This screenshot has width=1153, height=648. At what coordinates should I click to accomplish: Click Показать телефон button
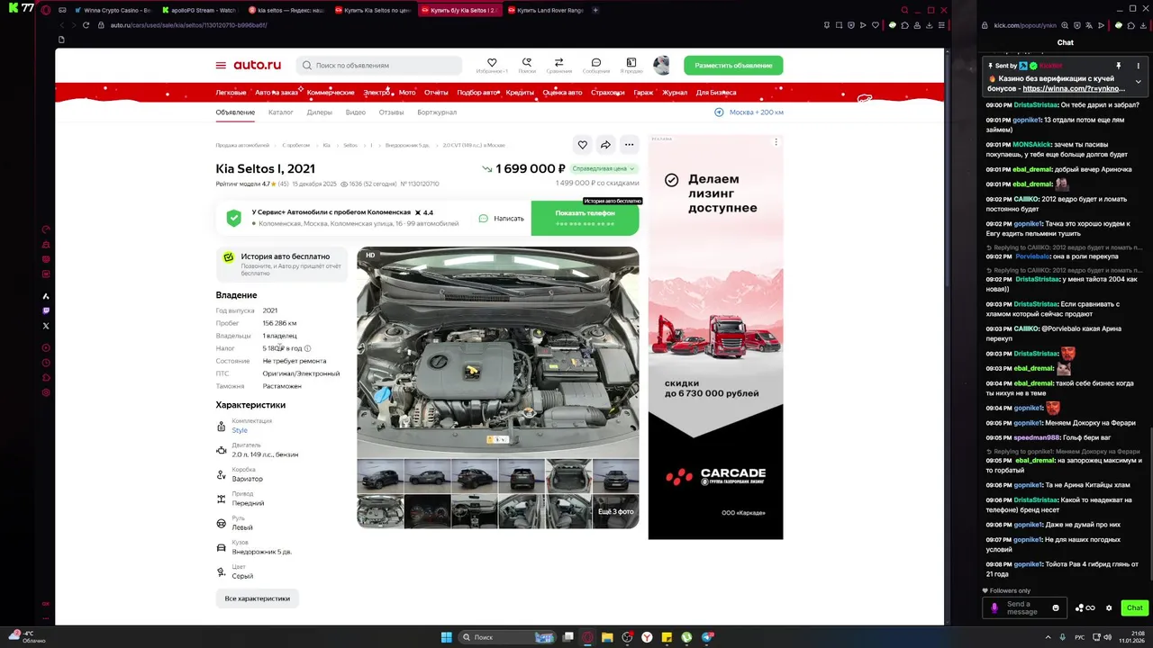tap(585, 218)
